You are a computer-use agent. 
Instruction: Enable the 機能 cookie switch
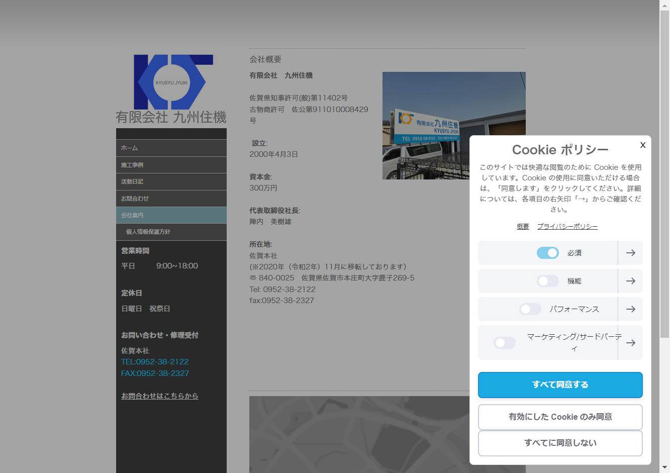[547, 281]
